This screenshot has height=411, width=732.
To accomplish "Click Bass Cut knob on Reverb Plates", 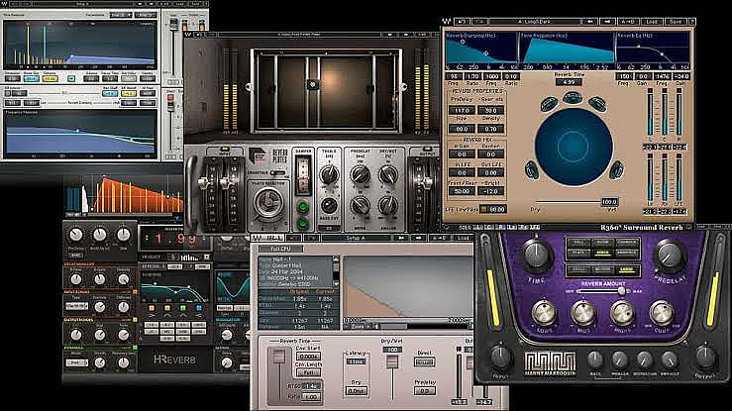I will tap(329, 206).
